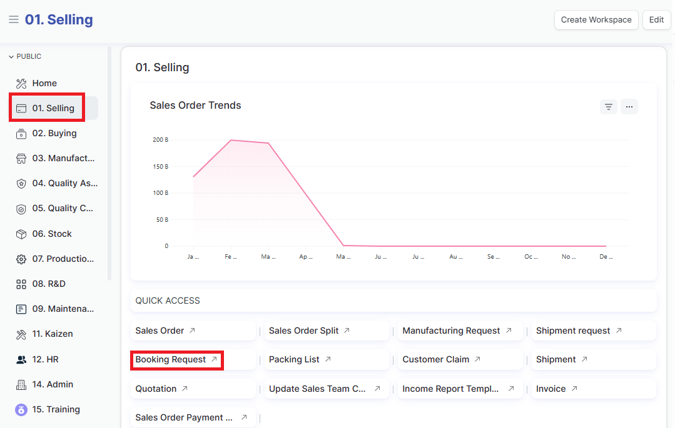Open the Sales Order shortcut
Screen dimensions: 675x428
click(x=160, y=331)
